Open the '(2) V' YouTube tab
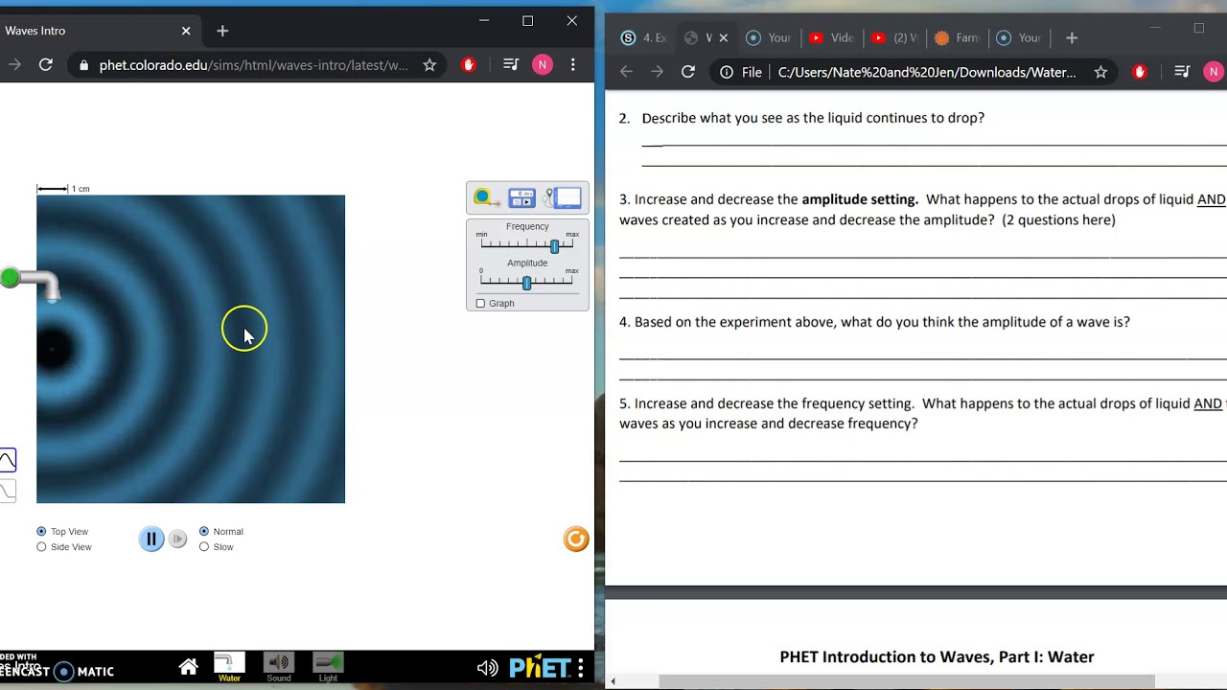The height and width of the screenshot is (690, 1227). (894, 38)
